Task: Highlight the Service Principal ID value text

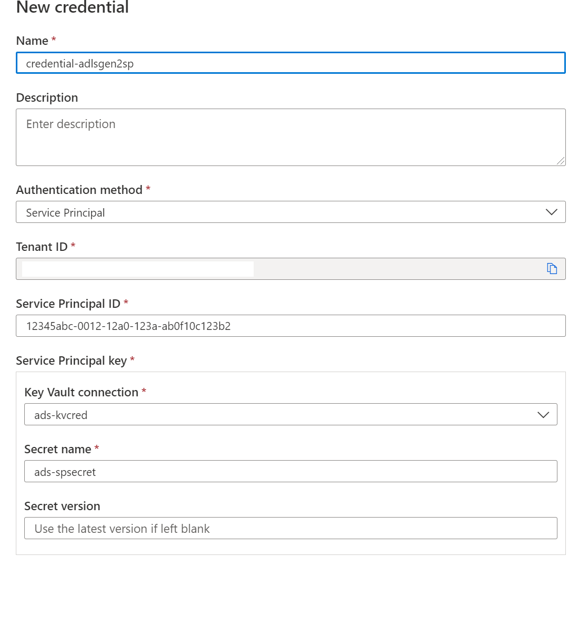Action: coord(129,326)
